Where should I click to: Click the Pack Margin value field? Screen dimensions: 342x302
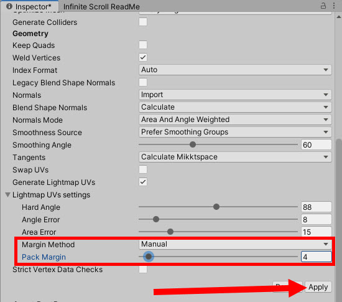pos(317,257)
